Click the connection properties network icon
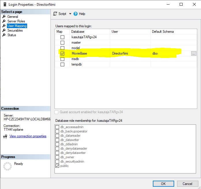This screenshot has height=189, width=201. [x=5, y=136]
